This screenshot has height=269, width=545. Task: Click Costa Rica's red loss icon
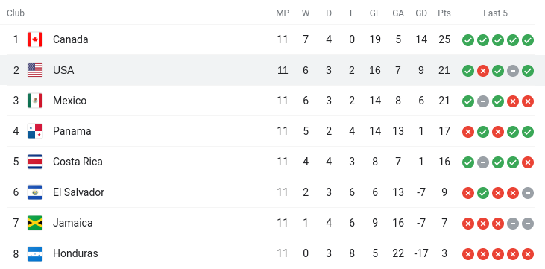528,162
